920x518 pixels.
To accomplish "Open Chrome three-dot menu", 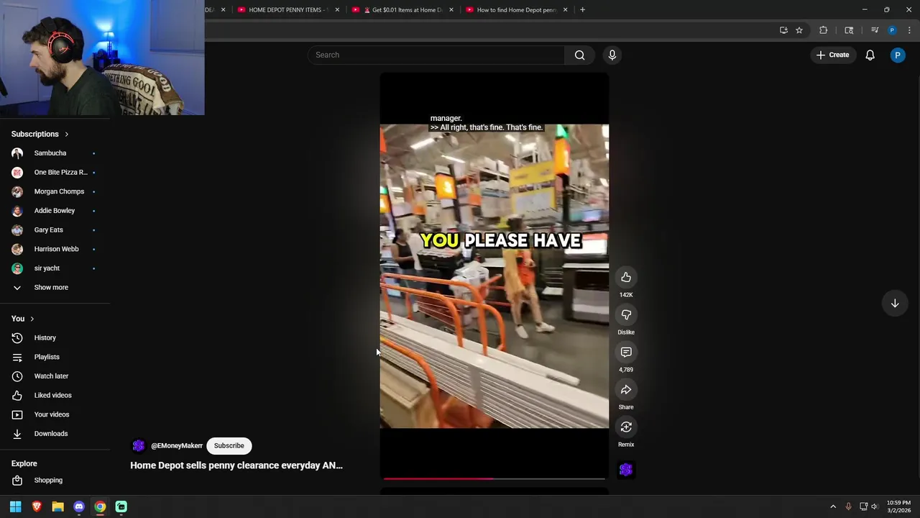I will click(x=909, y=30).
